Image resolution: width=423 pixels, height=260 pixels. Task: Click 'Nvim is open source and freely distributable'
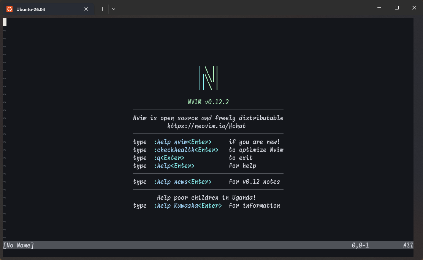pyautogui.click(x=208, y=118)
